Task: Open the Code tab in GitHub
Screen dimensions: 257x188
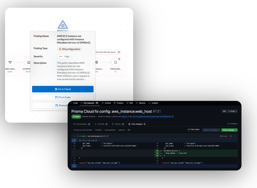Action: [x=74, y=103]
